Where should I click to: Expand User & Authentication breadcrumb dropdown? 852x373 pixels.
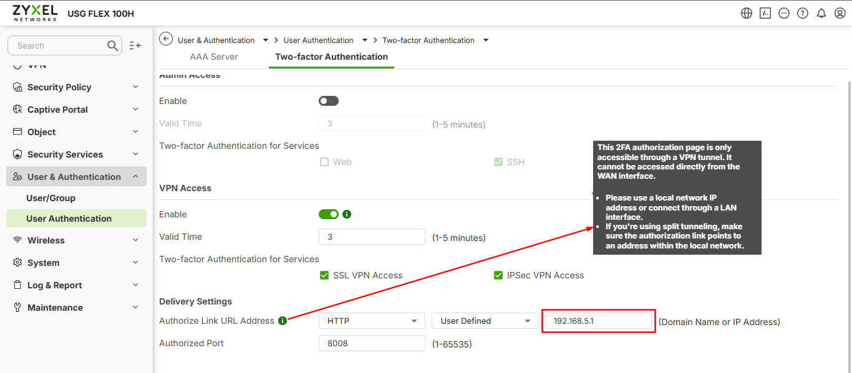click(x=266, y=40)
